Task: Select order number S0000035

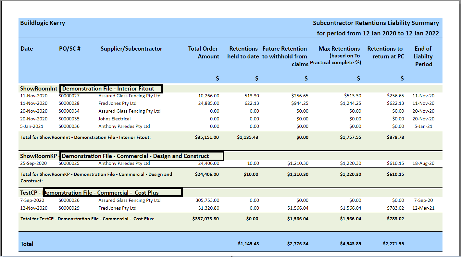Action: pos(69,119)
